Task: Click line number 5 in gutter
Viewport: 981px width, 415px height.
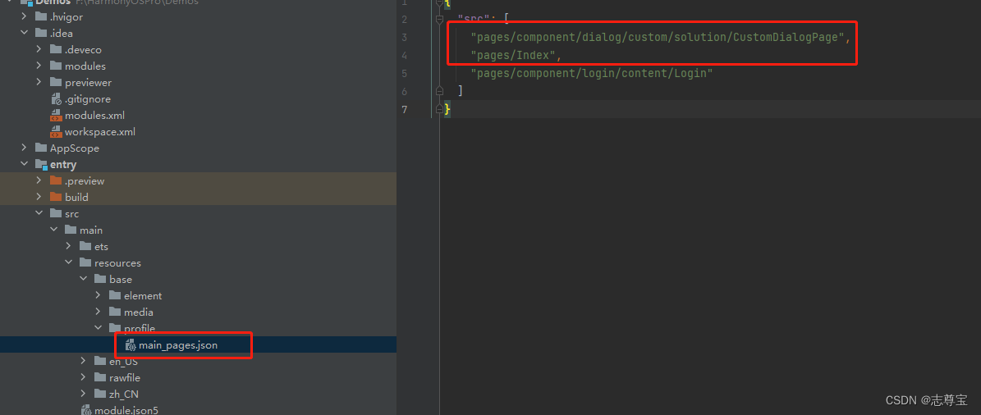Action: [x=404, y=73]
